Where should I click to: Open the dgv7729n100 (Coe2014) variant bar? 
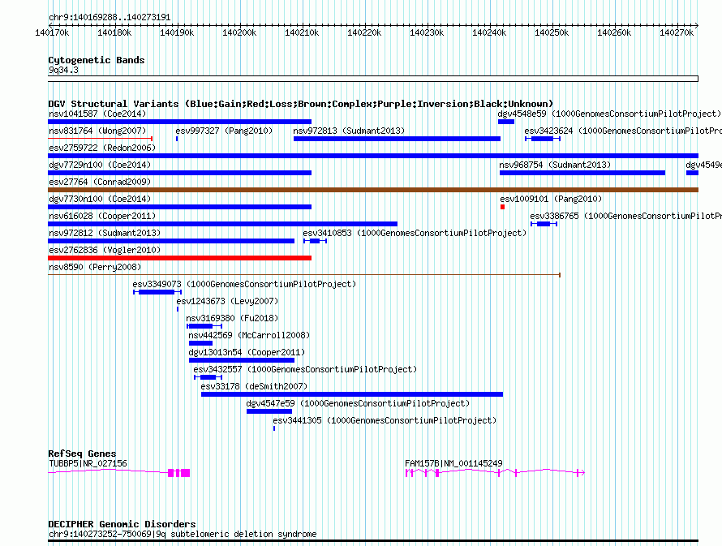click(x=179, y=173)
